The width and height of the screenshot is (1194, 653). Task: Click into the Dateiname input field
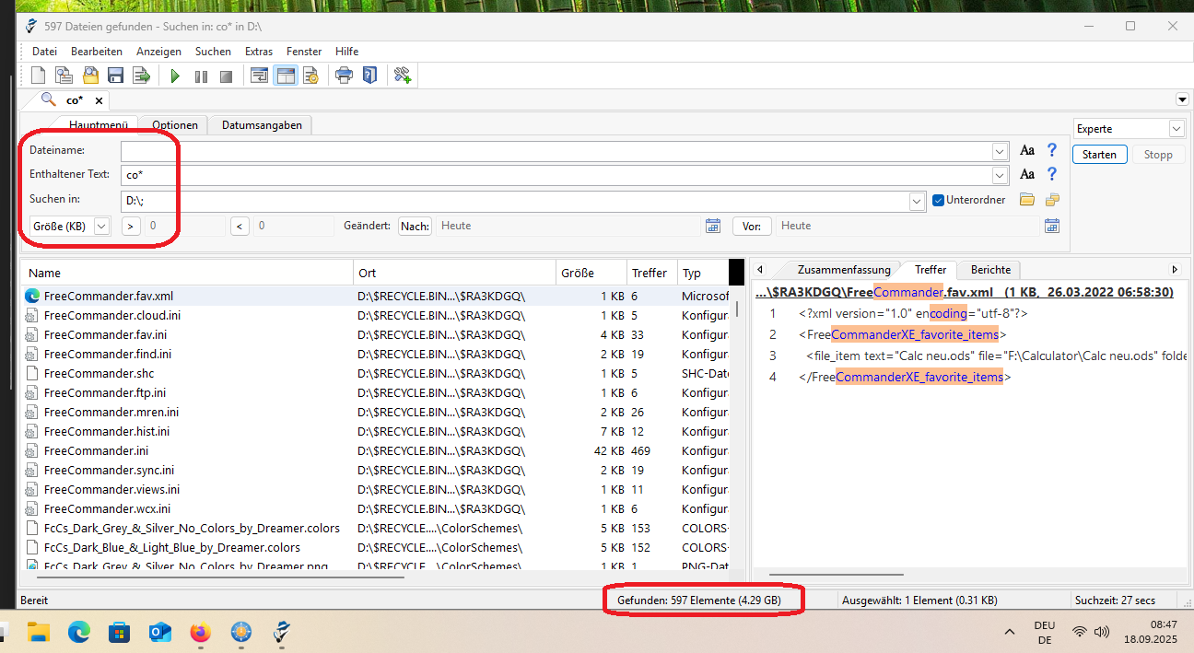[x=556, y=150]
